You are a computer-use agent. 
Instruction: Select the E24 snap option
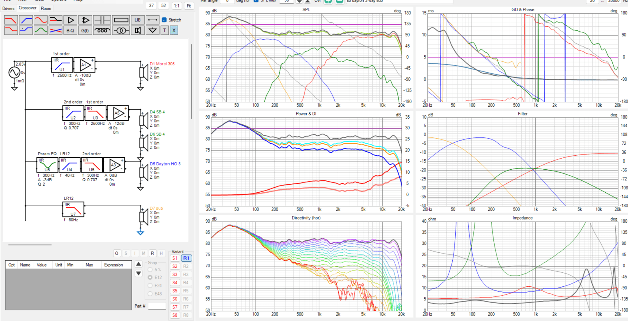pyautogui.click(x=150, y=285)
